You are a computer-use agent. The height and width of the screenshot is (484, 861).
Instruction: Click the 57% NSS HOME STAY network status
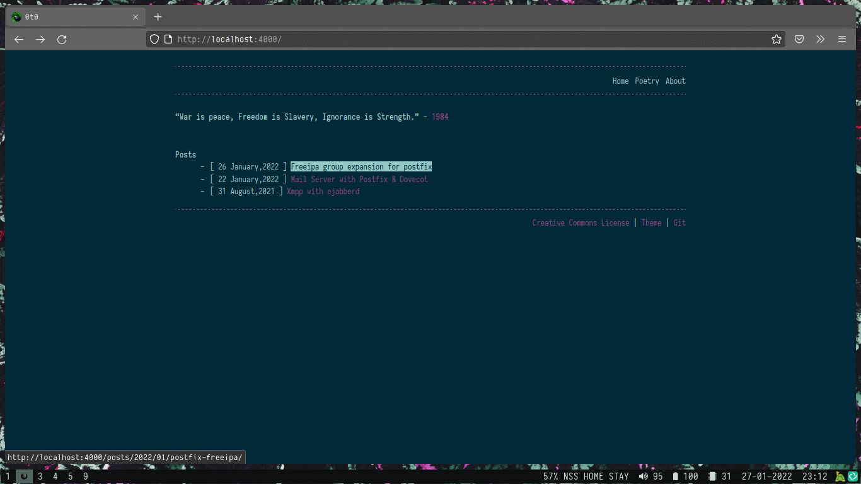586,476
